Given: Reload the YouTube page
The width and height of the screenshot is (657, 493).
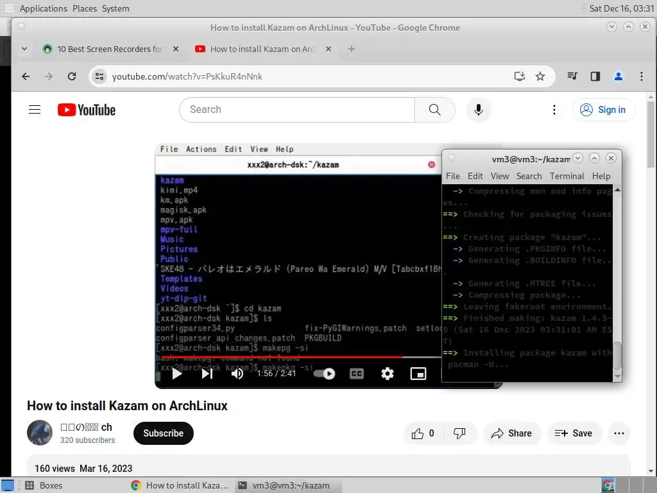Looking at the screenshot, I should 72,76.
